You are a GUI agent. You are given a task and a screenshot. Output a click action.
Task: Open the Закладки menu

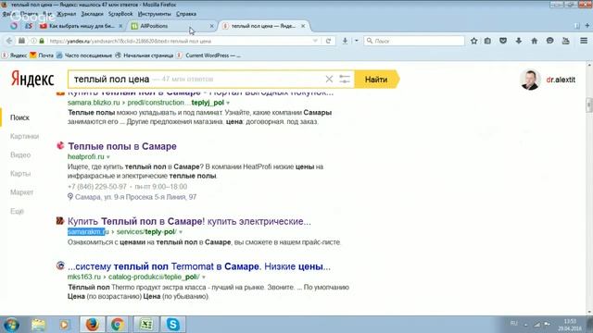pyautogui.click(x=93, y=14)
